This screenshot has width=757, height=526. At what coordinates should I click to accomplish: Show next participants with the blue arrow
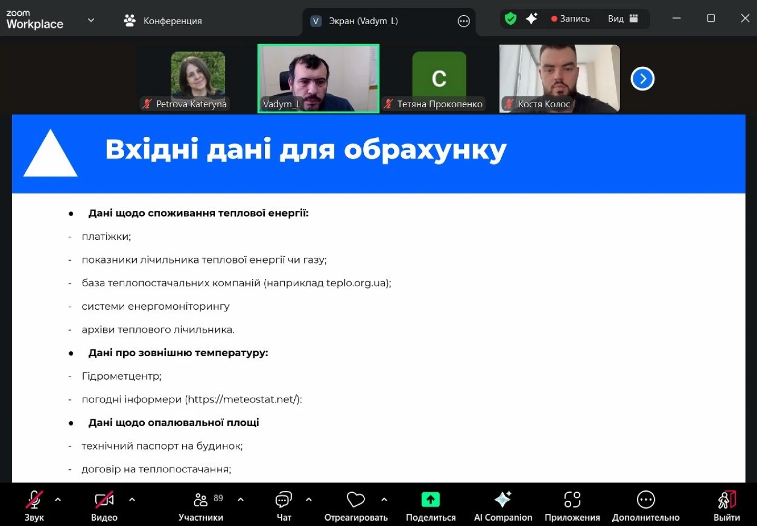(642, 79)
